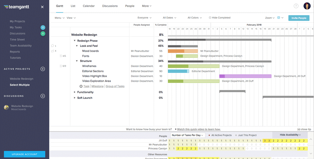Open the Everyone filter dropdown
The width and height of the screenshot is (314, 159).
(144, 18)
